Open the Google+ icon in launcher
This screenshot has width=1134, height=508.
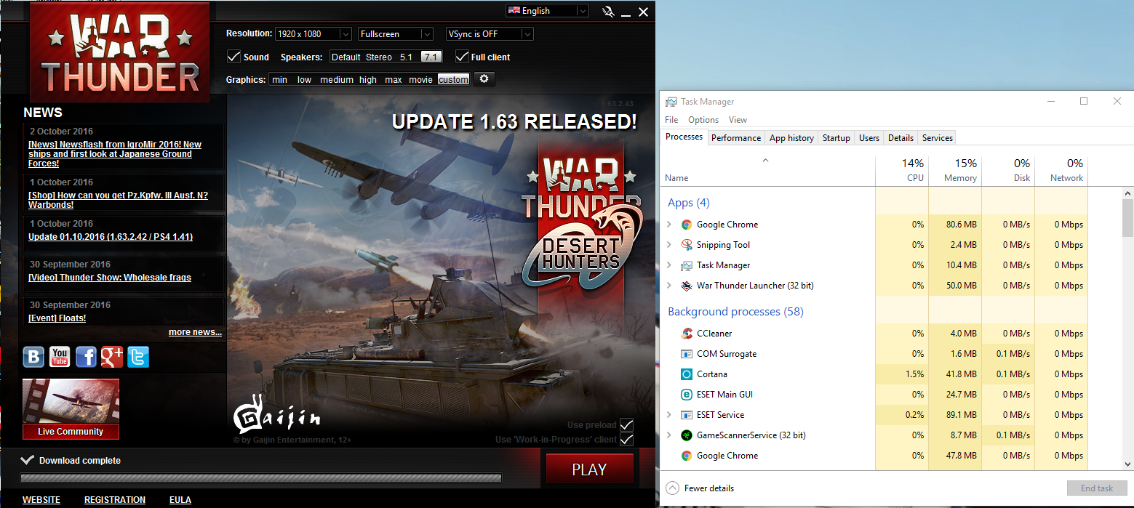112,357
